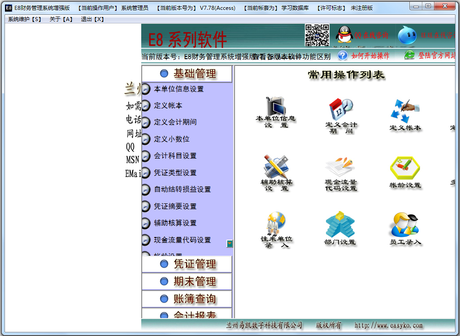
Task: Click arrow icon beside 会计科目设置
Action: click(146, 156)
